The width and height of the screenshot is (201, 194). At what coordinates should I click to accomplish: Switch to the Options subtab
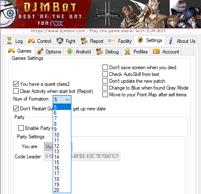click(x=49, y=51)
